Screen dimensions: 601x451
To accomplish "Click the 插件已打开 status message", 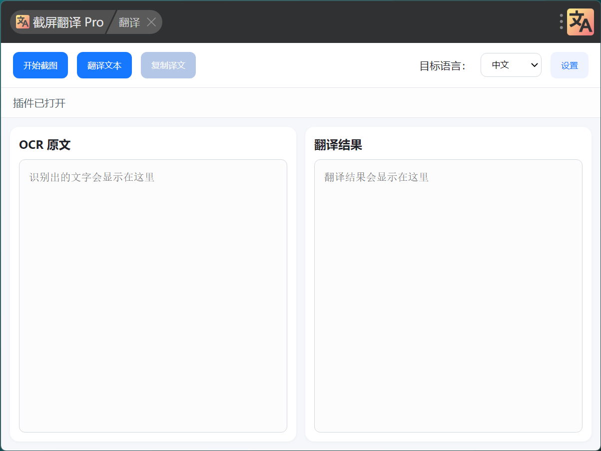I will (39, 103).
